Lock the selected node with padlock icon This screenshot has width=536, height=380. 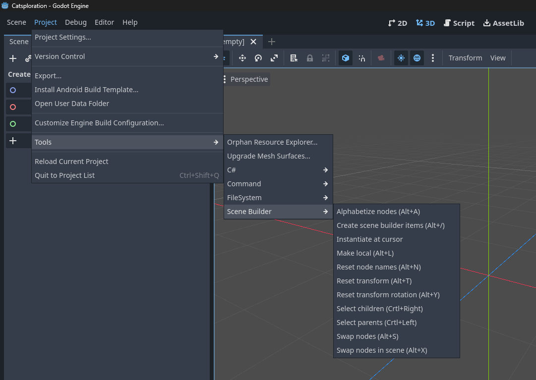pyautogui.click(x=310, y=58)
